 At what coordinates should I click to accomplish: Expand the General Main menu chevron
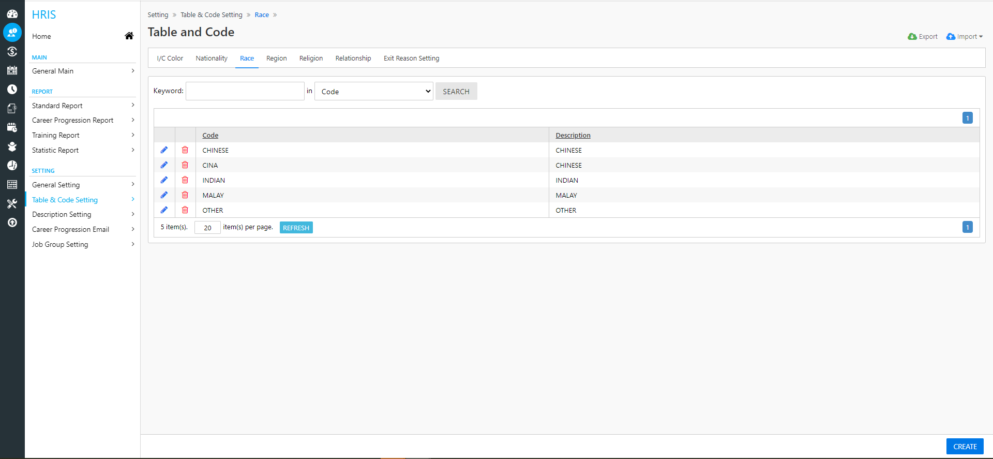point(133,70)
